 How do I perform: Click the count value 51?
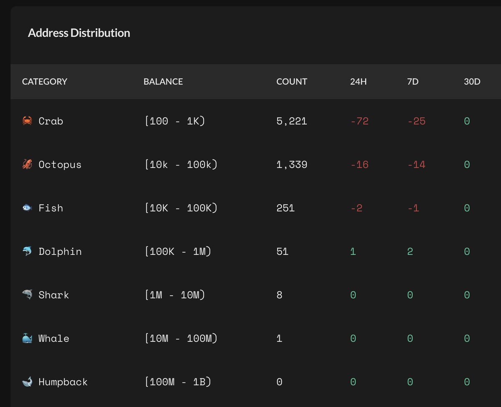283,251
